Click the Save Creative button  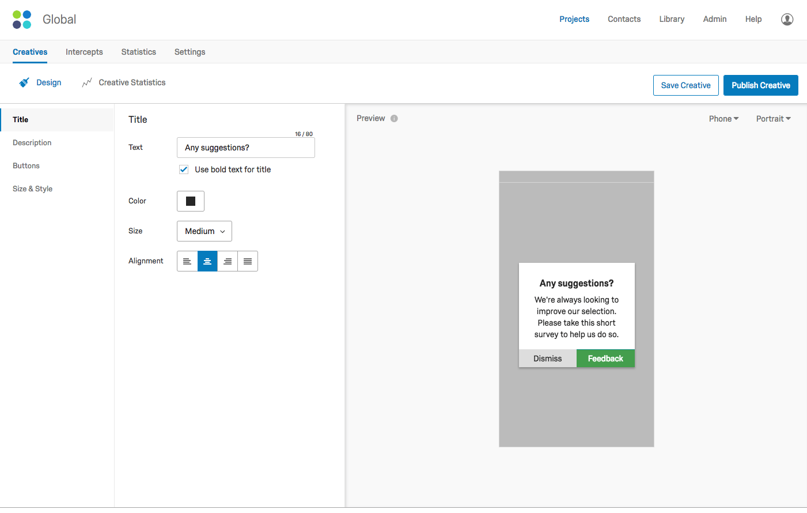686,85
